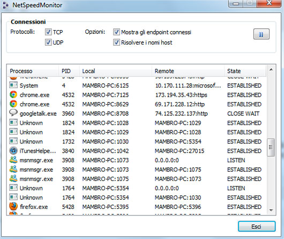This screenshot has width=284, height=239.
Task: Sort by the State column header
Action: coord(245,71)
